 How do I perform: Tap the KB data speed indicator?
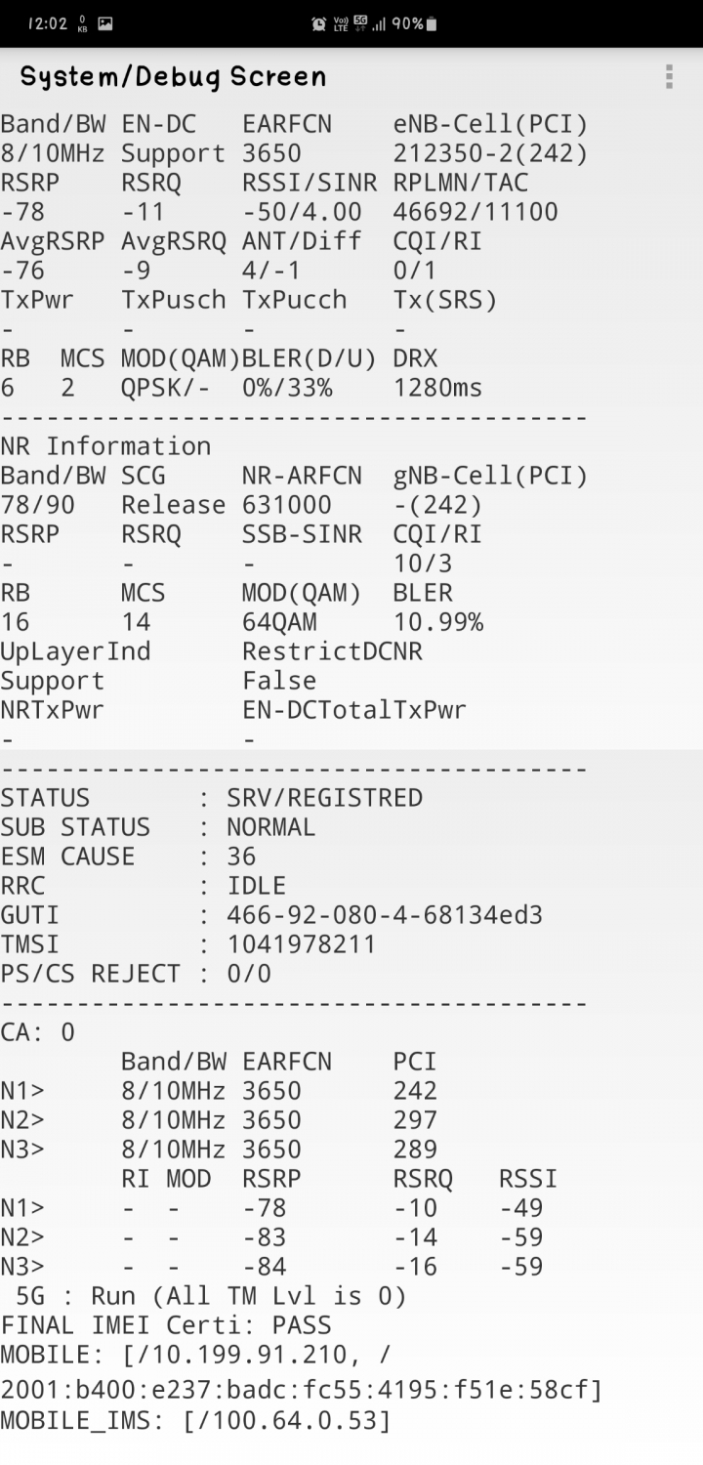click(81, 23)
